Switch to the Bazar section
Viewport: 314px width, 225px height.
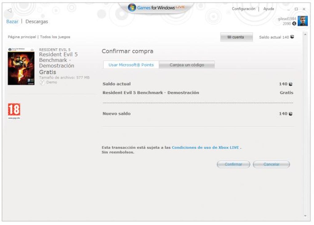click(x=12, y=22)
